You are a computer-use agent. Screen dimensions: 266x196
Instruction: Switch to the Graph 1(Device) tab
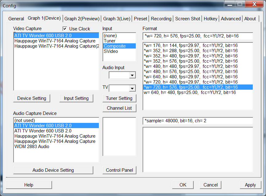click(x=44, y=18)
